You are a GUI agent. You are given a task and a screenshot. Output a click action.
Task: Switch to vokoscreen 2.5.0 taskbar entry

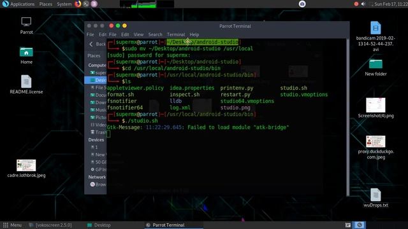pyautogui.click(x=50, y=225)
